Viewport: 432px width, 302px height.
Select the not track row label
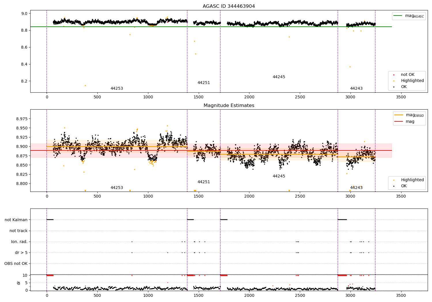pyautogui.click(x=18, y=231)
